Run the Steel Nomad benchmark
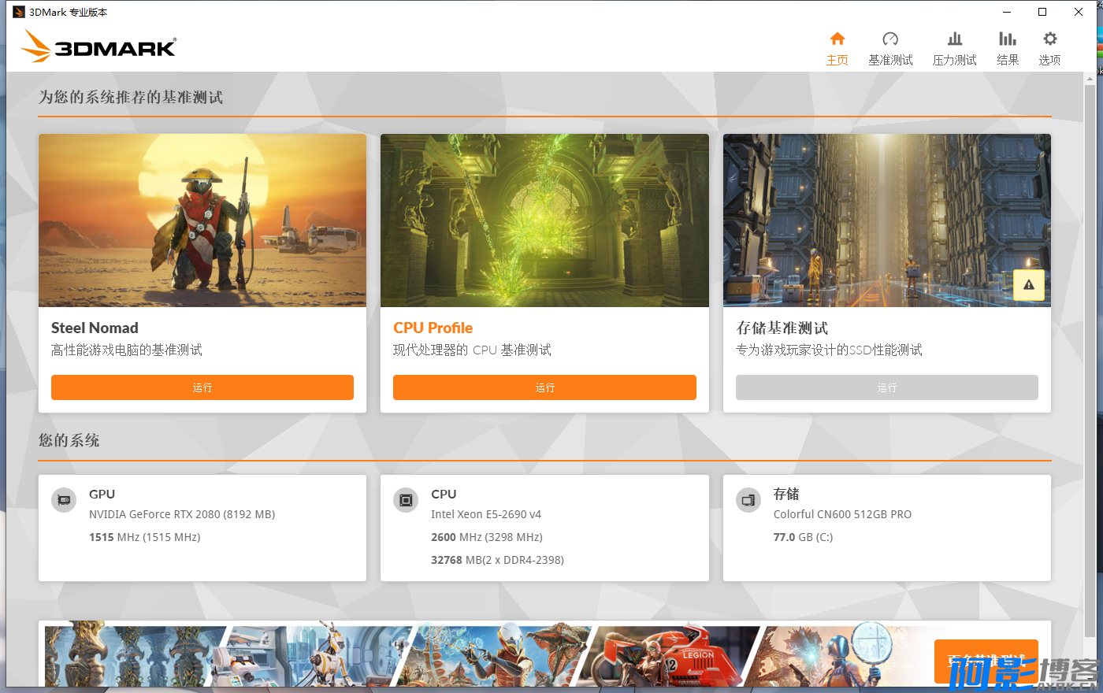The height and width of the screenshot is (693, 1103). click(202, 387)
